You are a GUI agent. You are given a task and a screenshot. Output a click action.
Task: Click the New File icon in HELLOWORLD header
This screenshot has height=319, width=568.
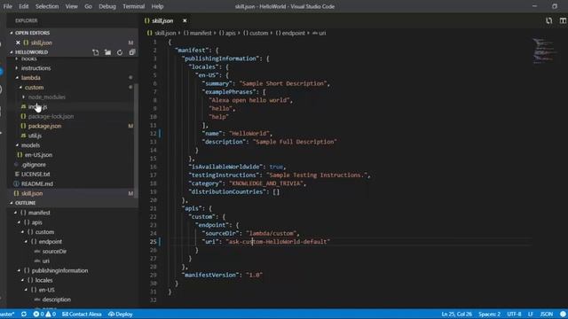click(x=95, y=52)
